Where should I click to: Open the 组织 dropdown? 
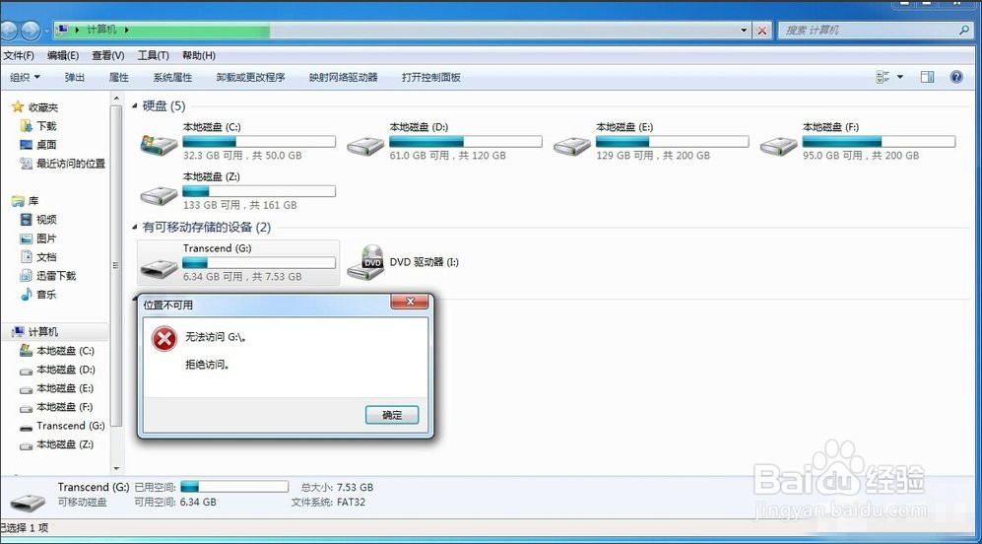tap(25, 77)
